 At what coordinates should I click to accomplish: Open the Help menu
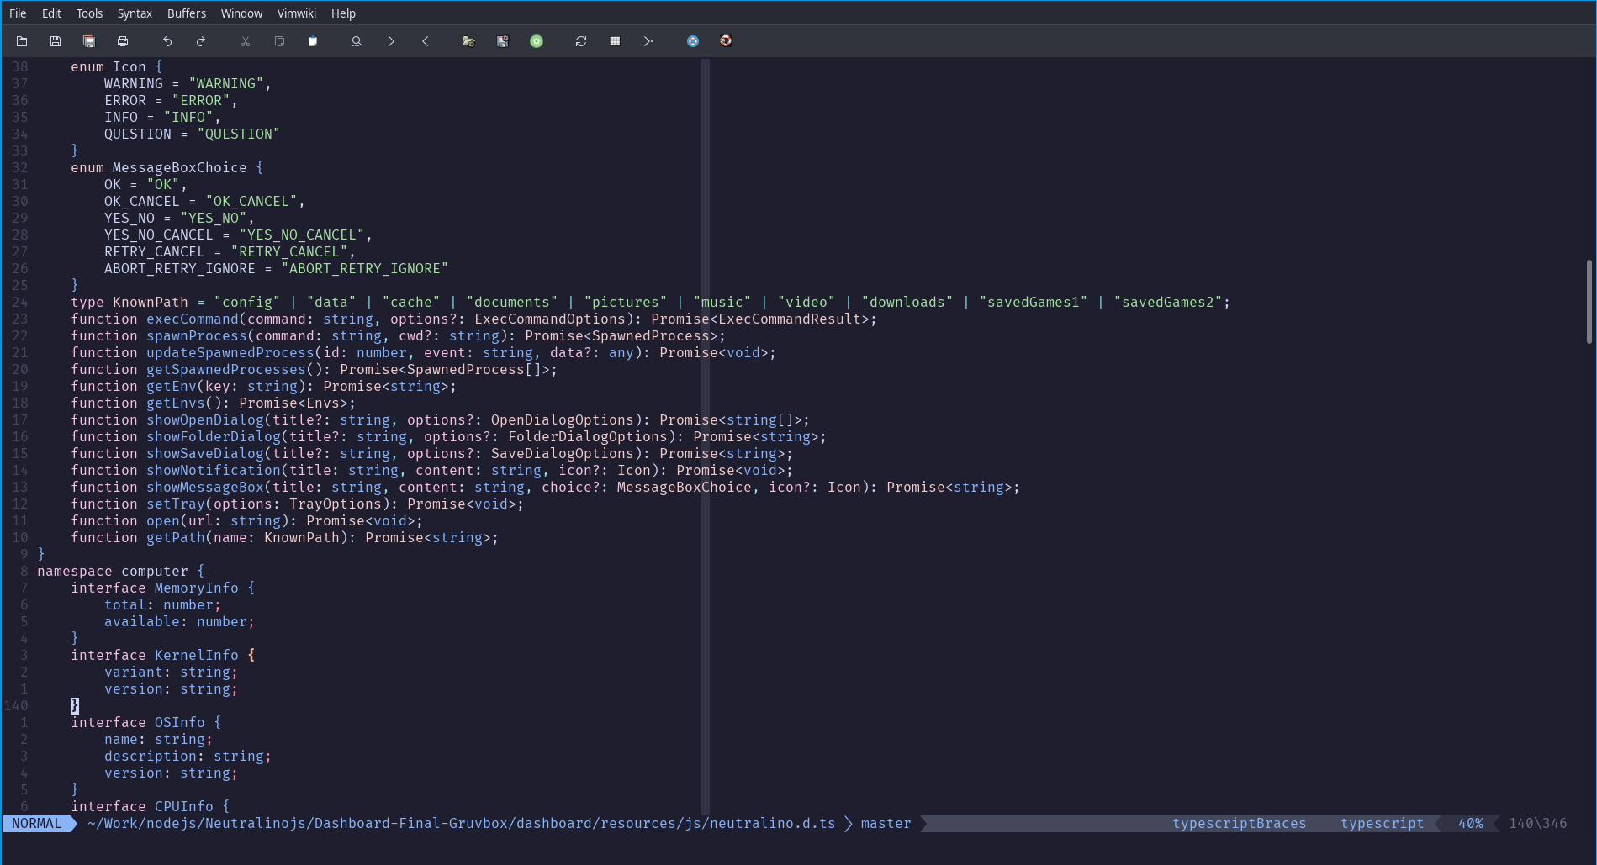tap(343, 13)
